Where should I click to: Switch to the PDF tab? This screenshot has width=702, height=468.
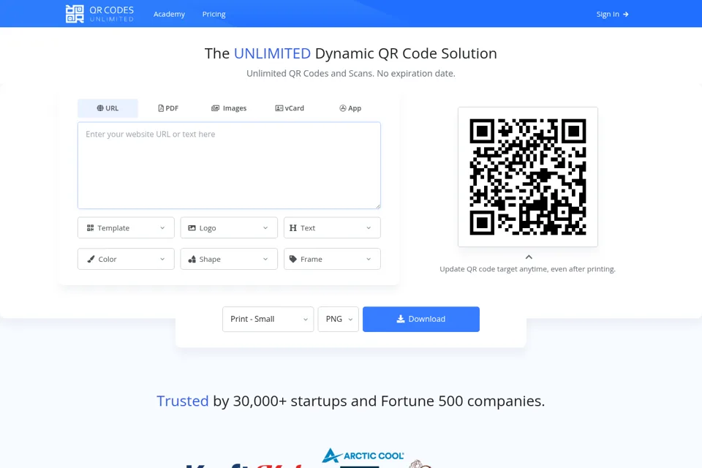coord(168,108)
